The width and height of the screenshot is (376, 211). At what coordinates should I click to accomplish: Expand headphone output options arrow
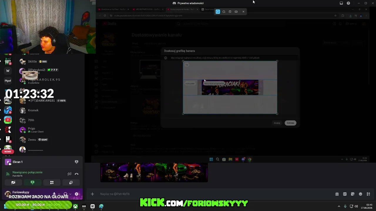[x=70, y=194]
